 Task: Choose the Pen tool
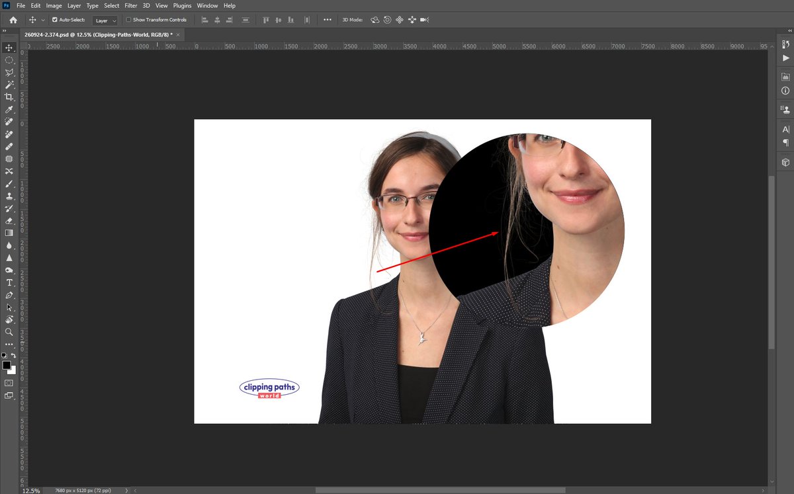[9, 295]
